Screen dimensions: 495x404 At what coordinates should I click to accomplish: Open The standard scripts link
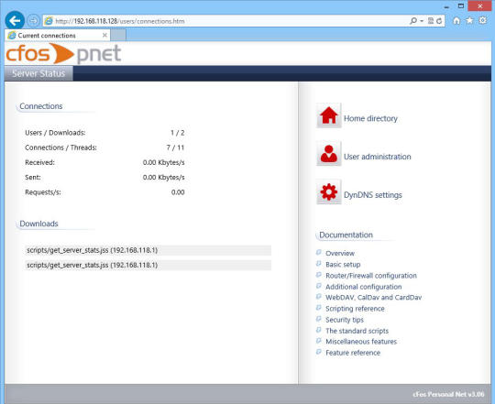coord(357,331)
